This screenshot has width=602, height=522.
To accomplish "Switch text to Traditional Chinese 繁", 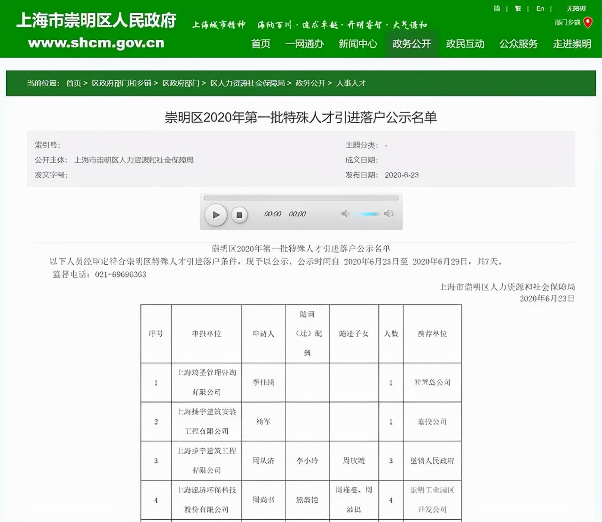I will point(517,8).
